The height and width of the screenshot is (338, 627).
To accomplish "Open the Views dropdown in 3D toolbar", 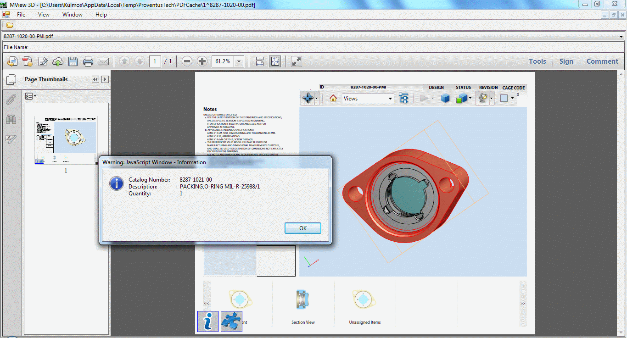I will click(x=368, y=98).
